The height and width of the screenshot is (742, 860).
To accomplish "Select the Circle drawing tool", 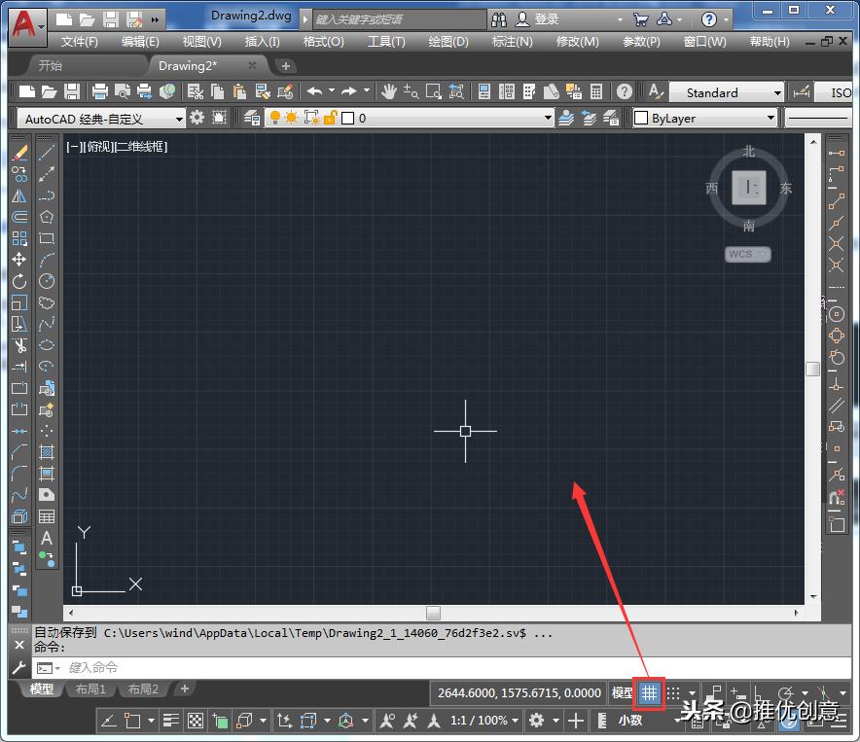I will point(47,280).
